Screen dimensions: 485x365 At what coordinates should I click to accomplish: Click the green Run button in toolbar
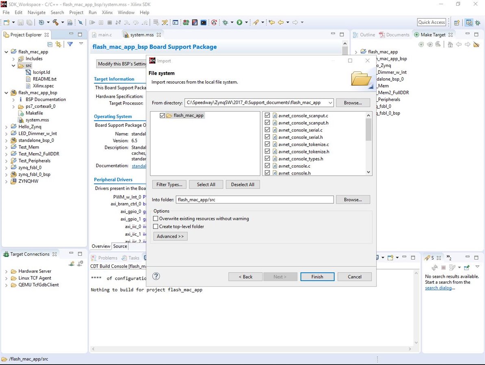[x=239, y=22]
